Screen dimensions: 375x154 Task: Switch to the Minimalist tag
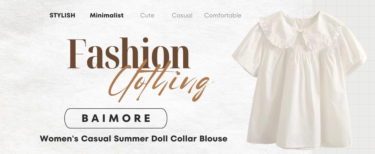point(107,15)
